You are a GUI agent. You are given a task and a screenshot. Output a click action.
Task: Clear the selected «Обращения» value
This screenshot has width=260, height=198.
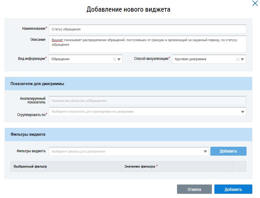point(115,59)
